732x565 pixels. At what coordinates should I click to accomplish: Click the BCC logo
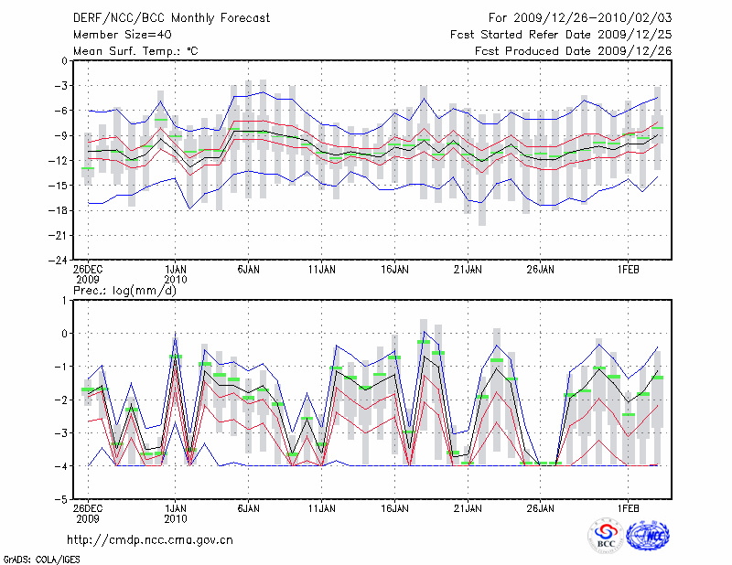click(606, 537)
